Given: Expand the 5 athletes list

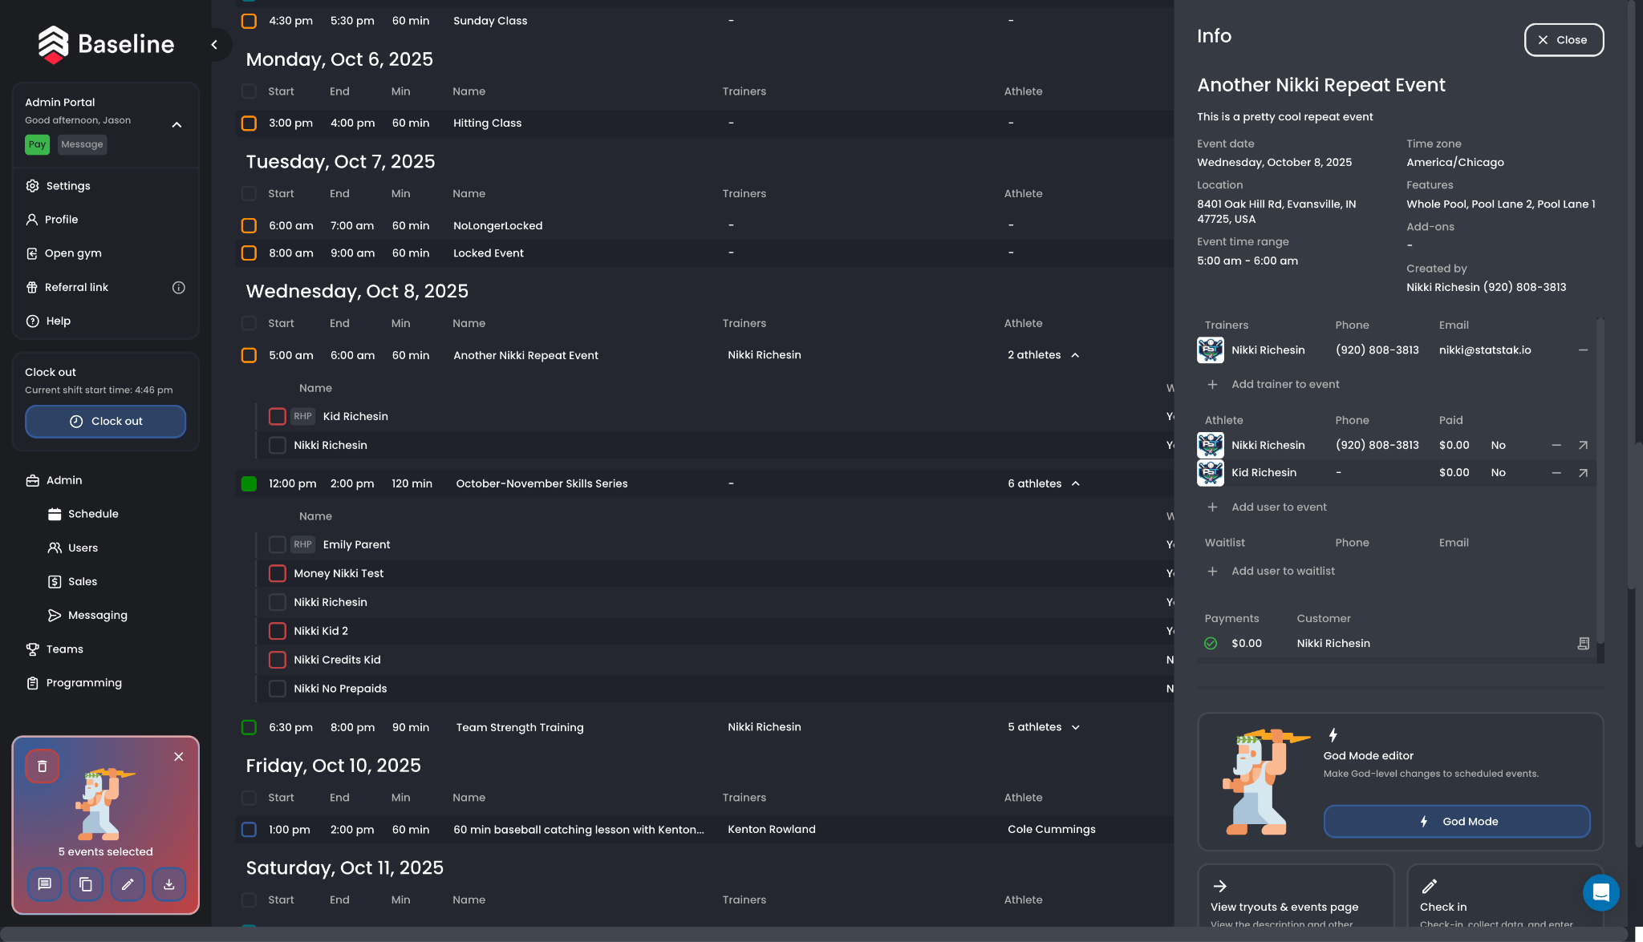Looking at the screenshot, I should tap(1075, 728).
